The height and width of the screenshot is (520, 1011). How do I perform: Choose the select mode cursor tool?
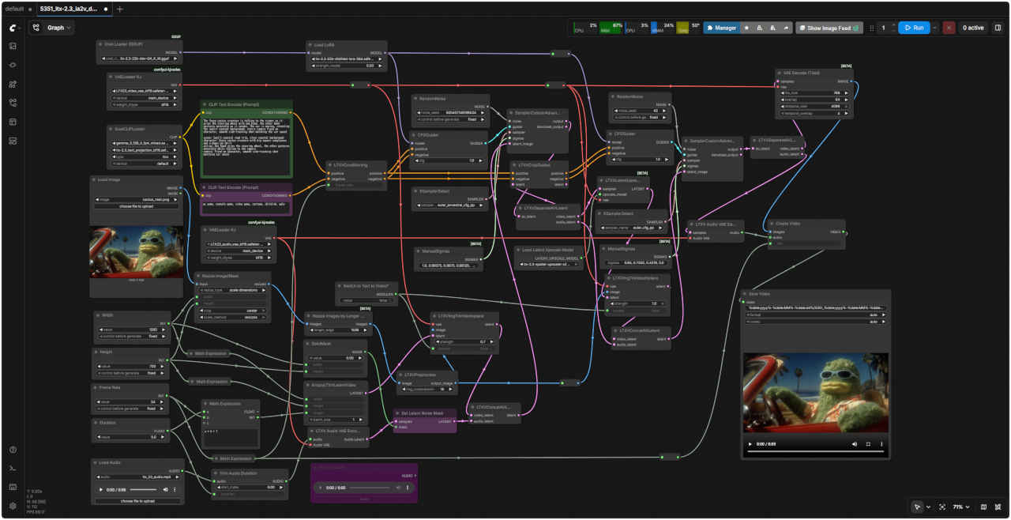click(917, 507)
